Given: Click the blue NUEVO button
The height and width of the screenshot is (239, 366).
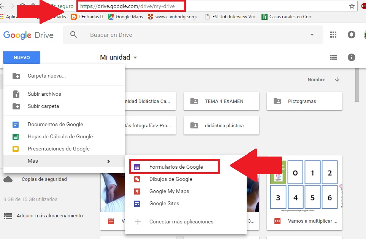Looking at the screenshot, I should (x=22, y=57).
